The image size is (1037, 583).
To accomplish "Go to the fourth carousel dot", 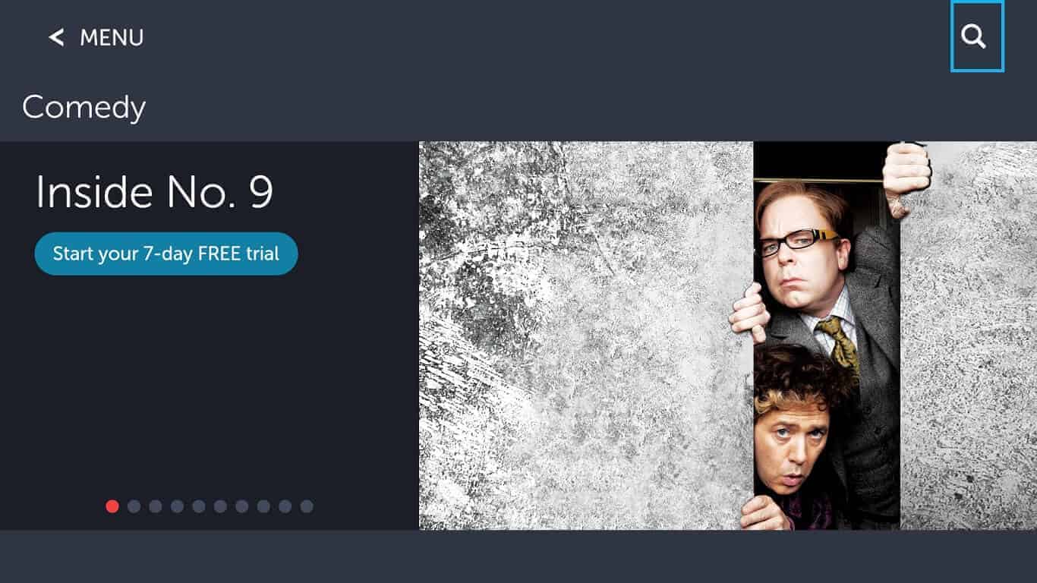I will coord(177,506).
